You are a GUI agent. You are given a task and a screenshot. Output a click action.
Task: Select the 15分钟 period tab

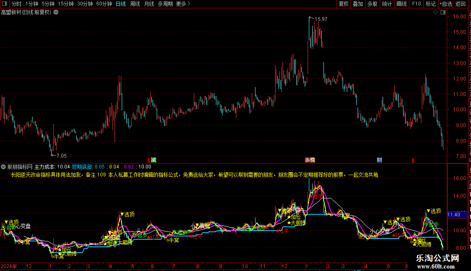[x=66, y=4]
